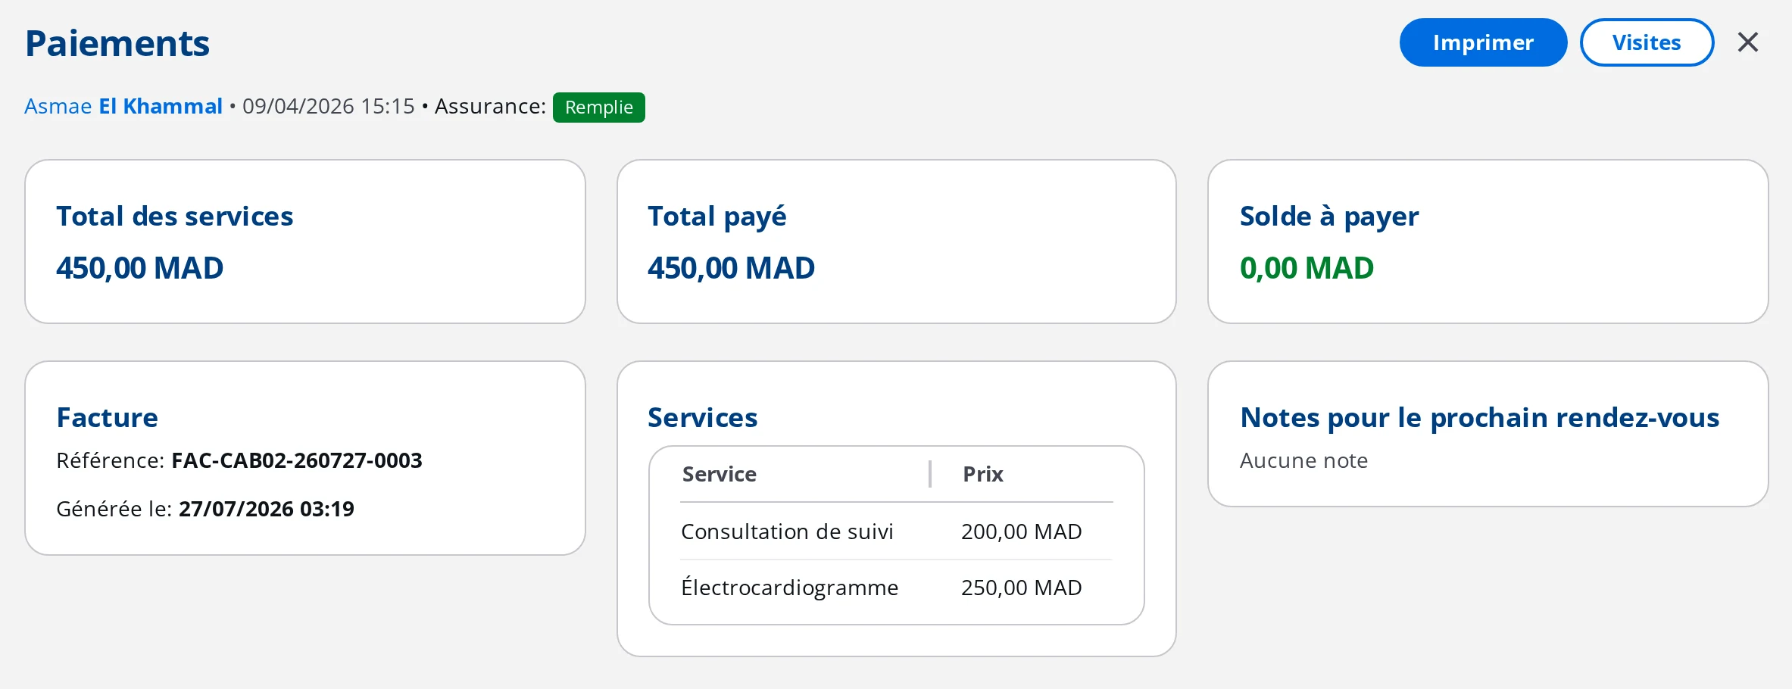1792x689 pixels.
Task: Click the Service column header
Action: pos(720,474)
